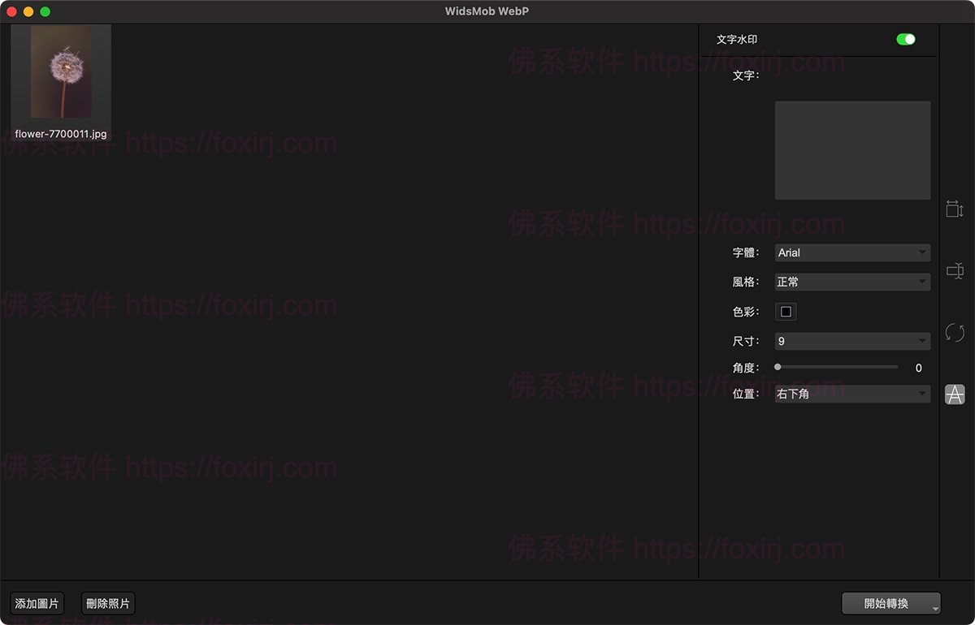Open the 位置 position dropdown showing 右下角

[851, 393]
